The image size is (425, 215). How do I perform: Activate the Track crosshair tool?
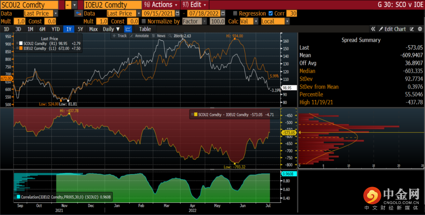120,36
